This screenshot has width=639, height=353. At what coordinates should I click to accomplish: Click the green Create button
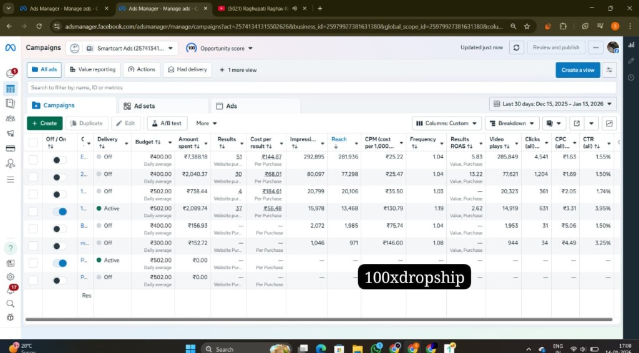point(45,123)
